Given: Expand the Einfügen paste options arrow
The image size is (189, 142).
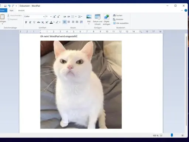Looking at the screenshot, I should (2, 24).
